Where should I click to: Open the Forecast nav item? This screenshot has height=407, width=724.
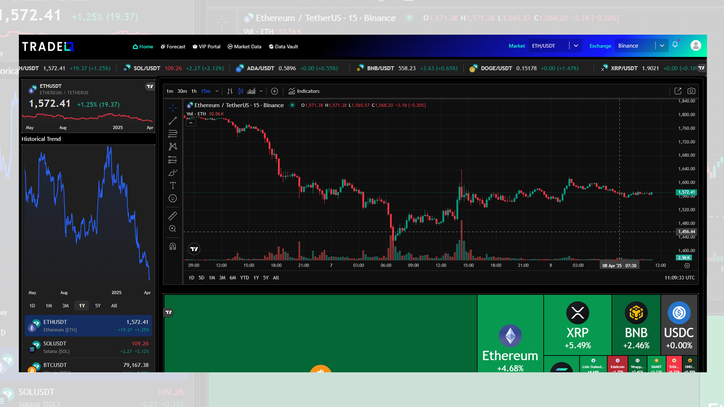(x=173, y=47)
